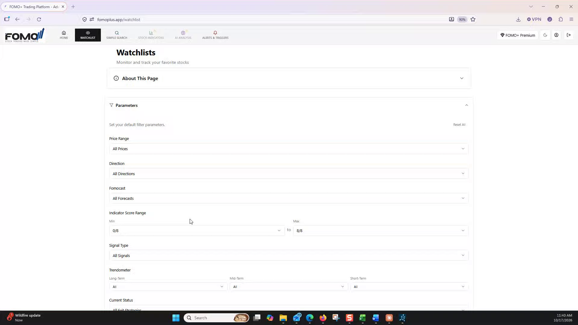Open the Windows Start menu

tap(176, 318)
